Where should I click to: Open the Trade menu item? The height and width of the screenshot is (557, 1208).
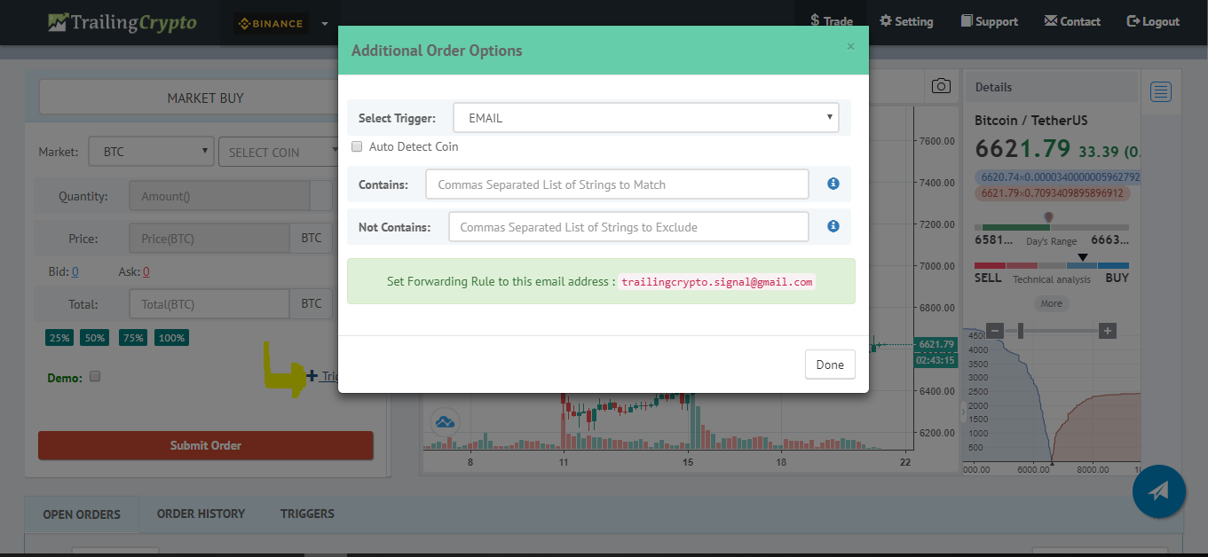[x=831, y=21]
